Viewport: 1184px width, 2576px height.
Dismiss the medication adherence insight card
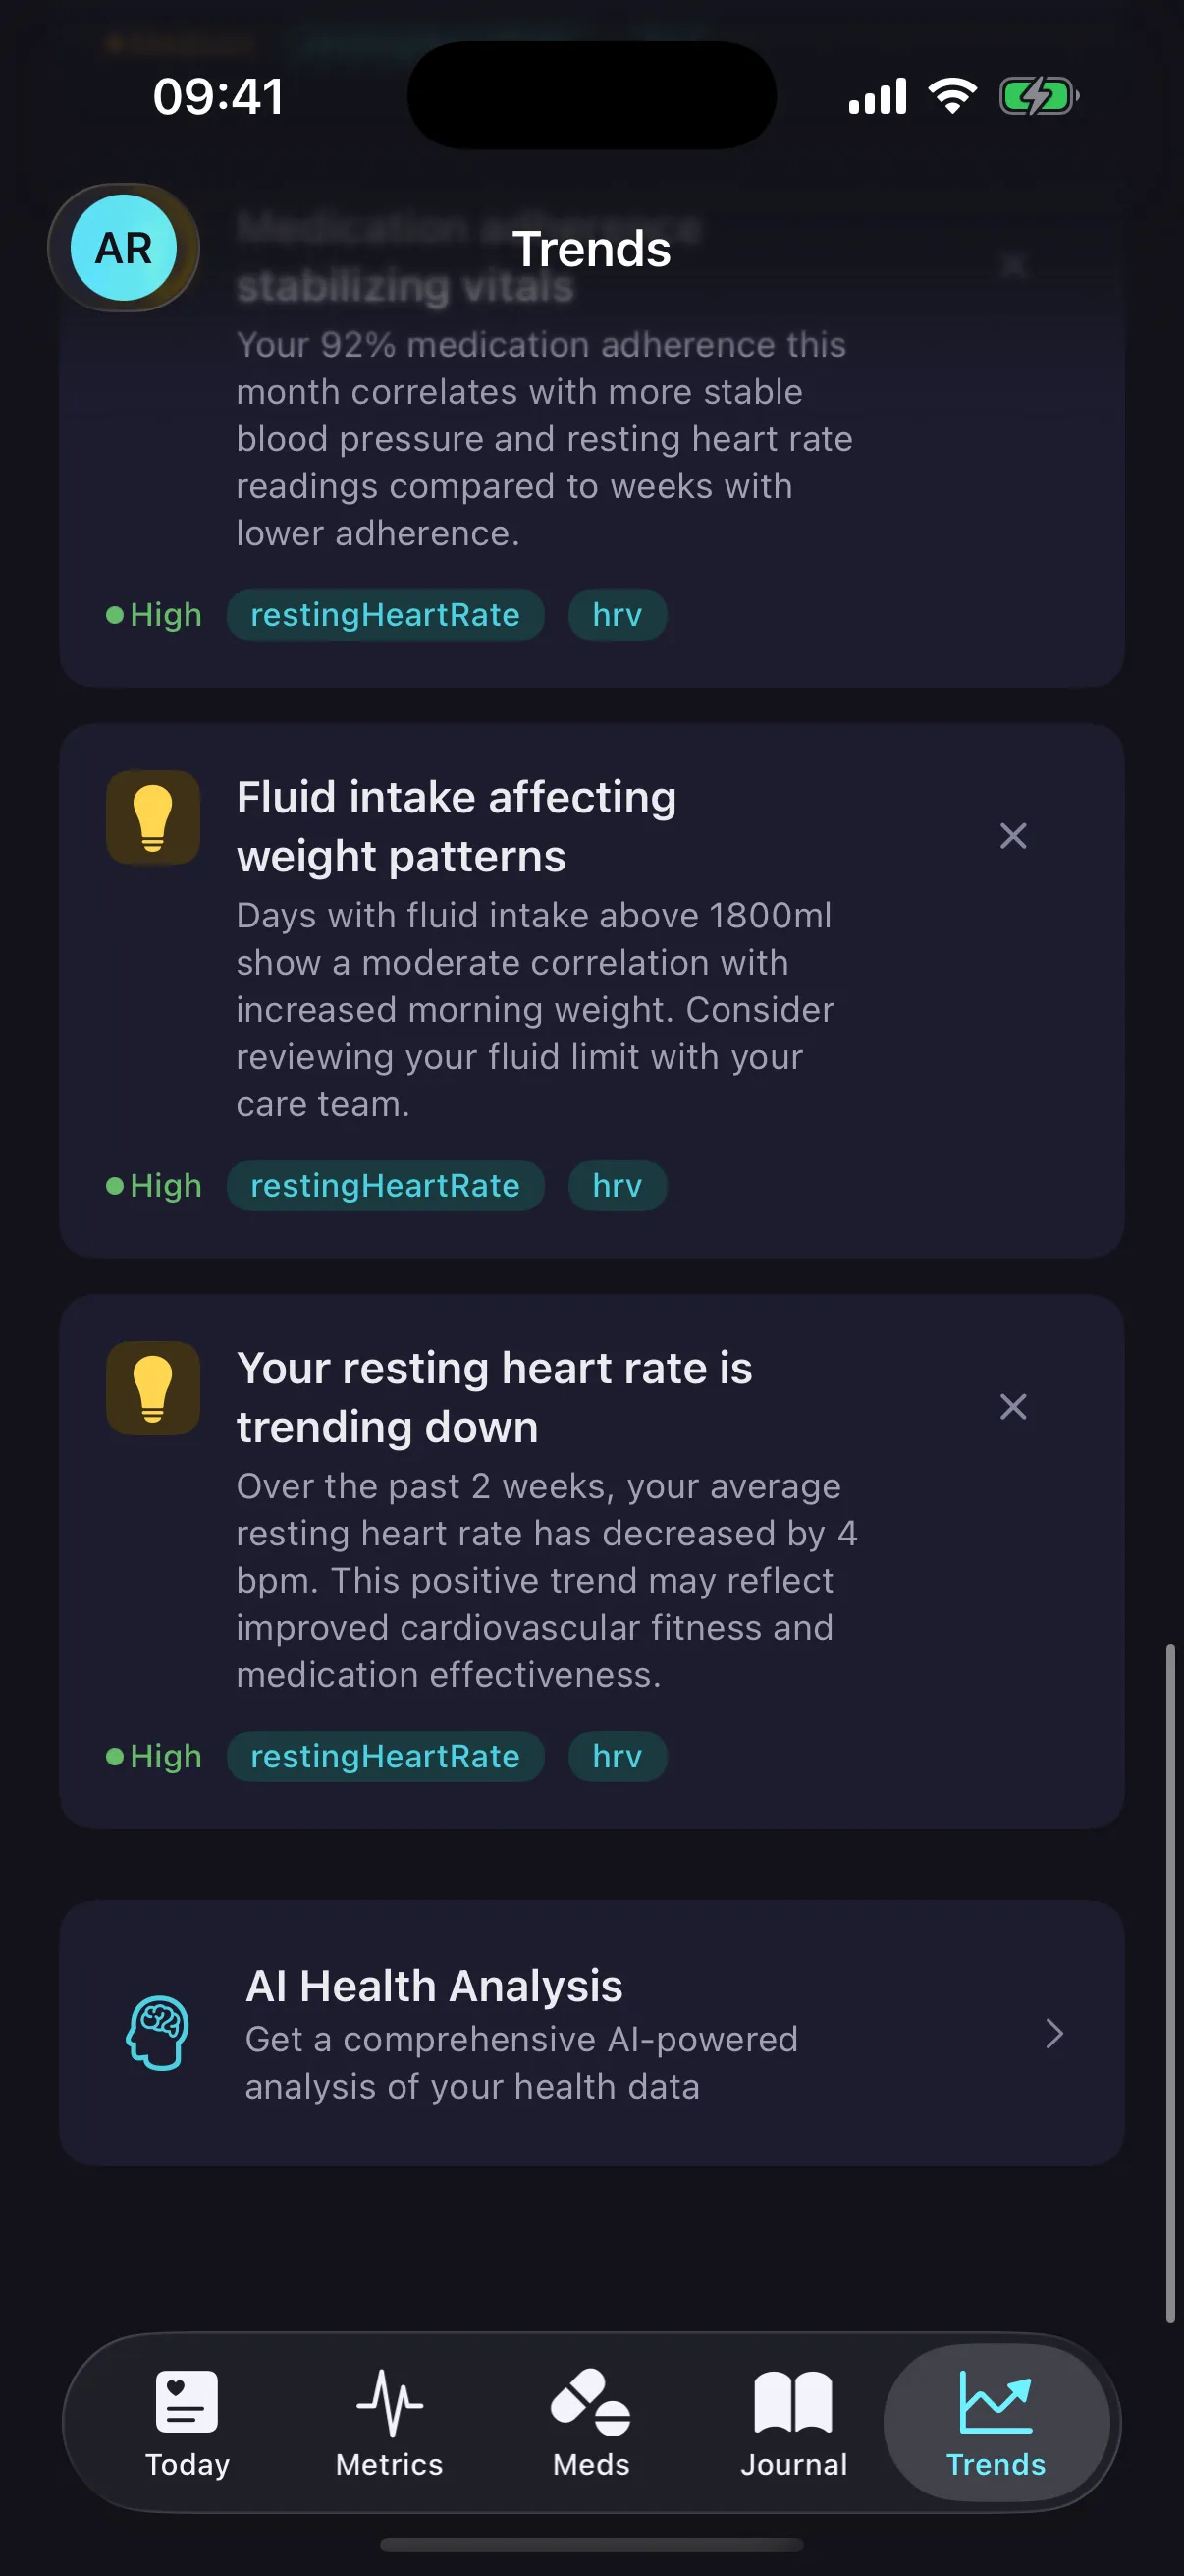click(1013, 265)
